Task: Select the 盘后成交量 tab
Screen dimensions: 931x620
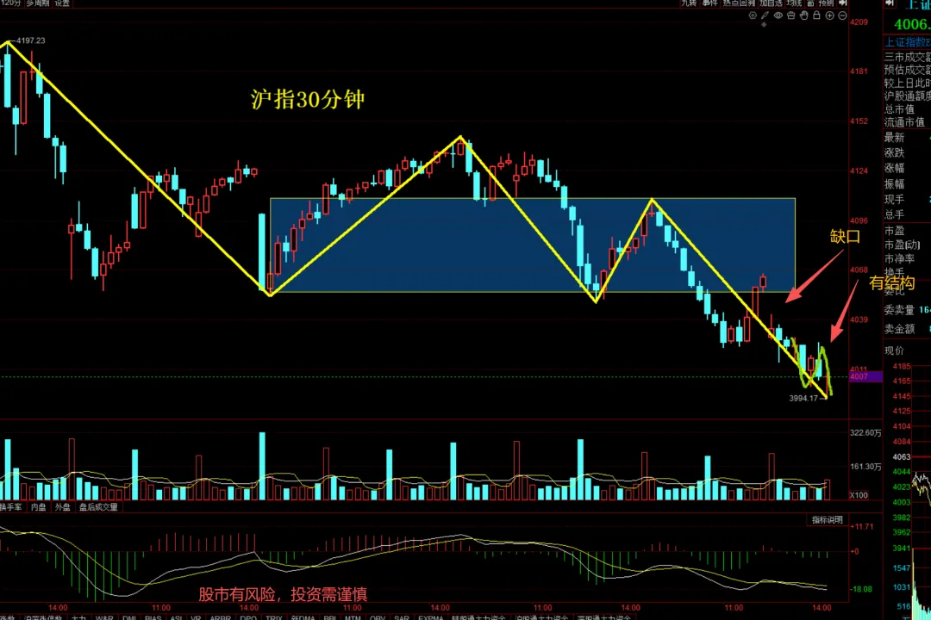Action: [98, 507]
